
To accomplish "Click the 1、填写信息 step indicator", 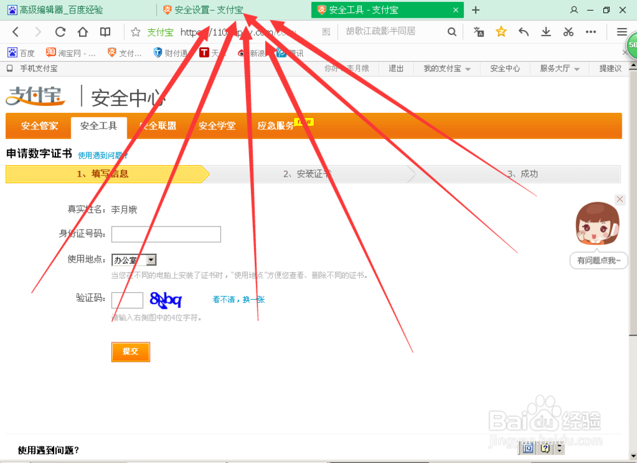I will pos(107,174).
